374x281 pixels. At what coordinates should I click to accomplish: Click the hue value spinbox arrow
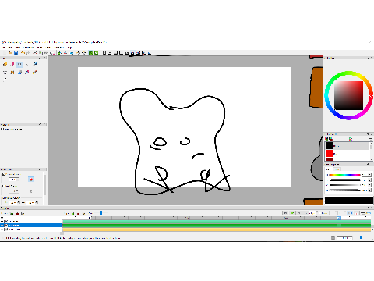(370, 175)
